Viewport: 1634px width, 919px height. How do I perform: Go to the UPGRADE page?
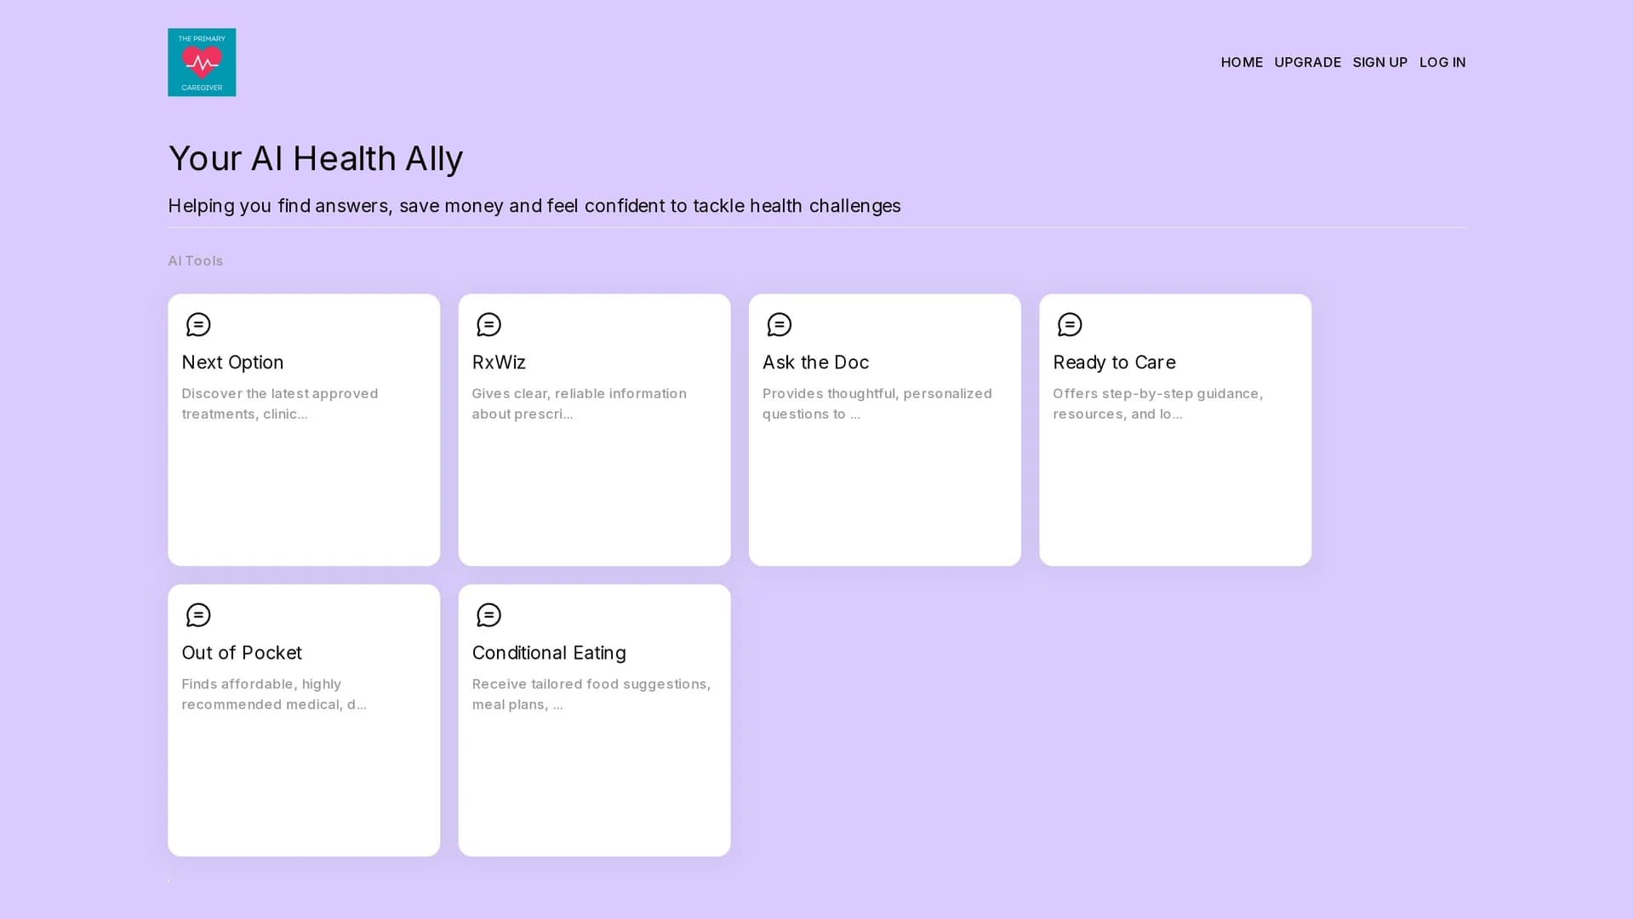click(x=1307, y=62)
